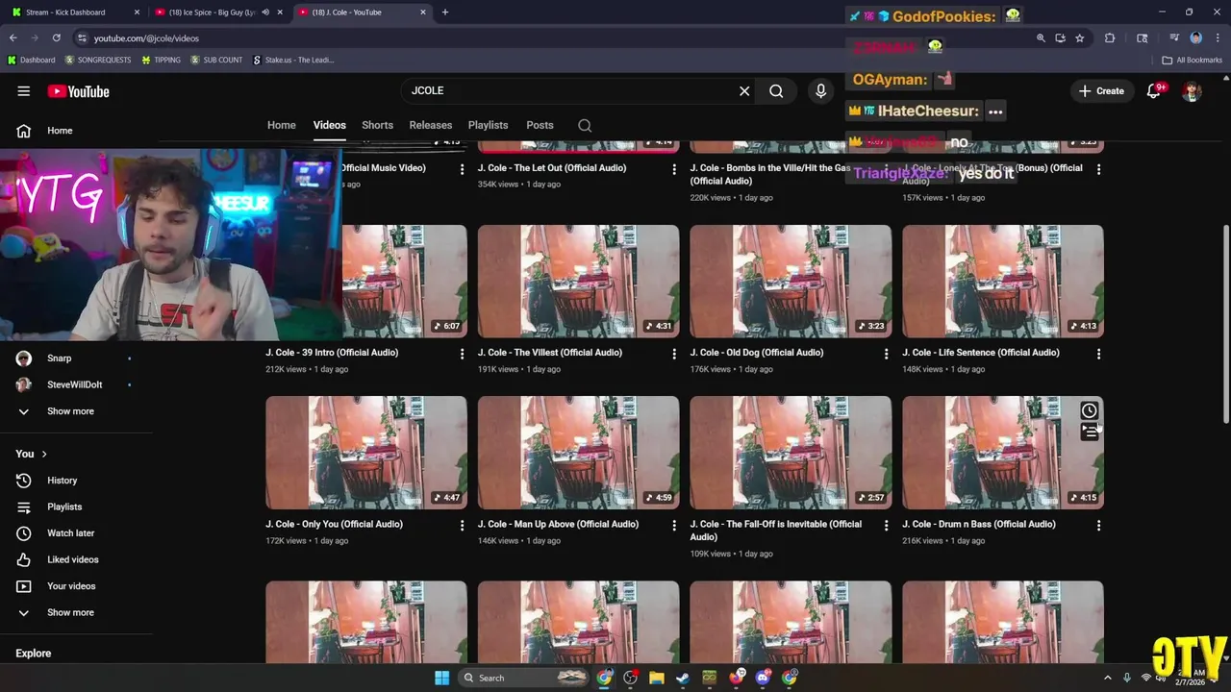Viewport: 1231px width, 692px height.
Task: Open options for The Let Out video
Action: (674, 169)
